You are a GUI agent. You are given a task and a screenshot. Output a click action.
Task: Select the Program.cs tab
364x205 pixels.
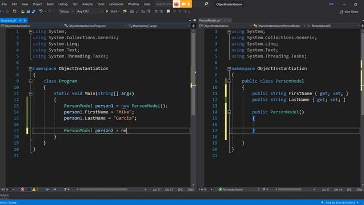click(x=9, y=20)
